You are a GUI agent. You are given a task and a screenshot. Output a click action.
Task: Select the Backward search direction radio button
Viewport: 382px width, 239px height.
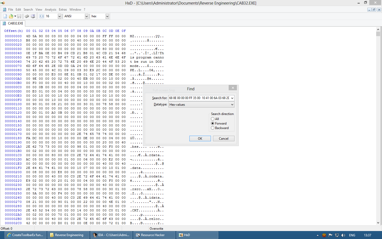click(x=213, y=128)
